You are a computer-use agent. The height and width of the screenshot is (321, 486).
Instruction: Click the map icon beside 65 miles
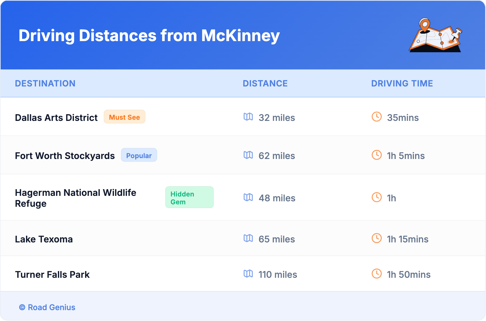248,238
